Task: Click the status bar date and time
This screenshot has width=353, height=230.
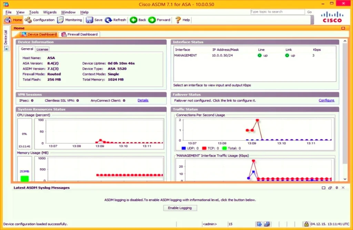Action: pyautogui.click(x=330, y=224)
